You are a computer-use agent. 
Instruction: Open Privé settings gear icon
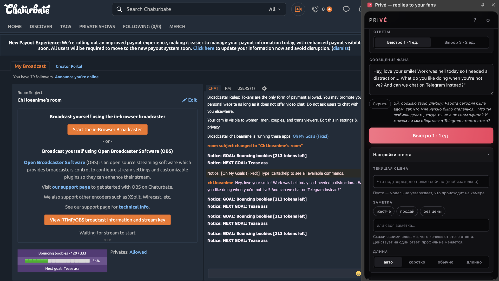pos(488,20)
